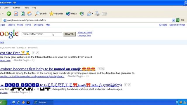Open Search settings link
The height and width of the screenshot is (105, 187).
(x=177, y=25)
